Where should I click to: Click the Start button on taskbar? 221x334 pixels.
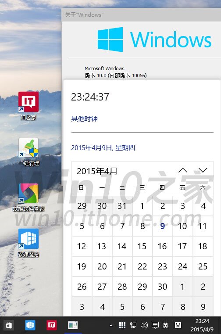8,325
